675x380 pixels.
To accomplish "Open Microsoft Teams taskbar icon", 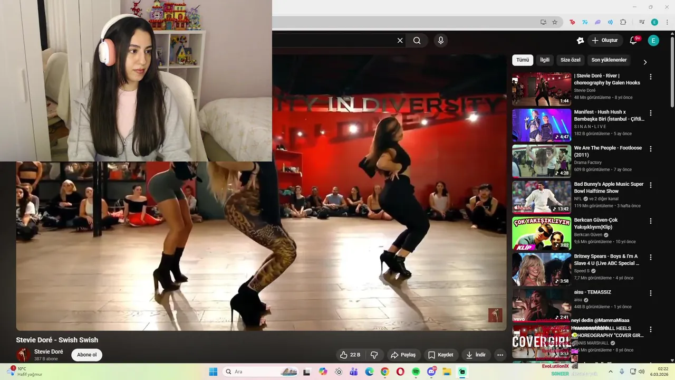I will tap(354, 372).
